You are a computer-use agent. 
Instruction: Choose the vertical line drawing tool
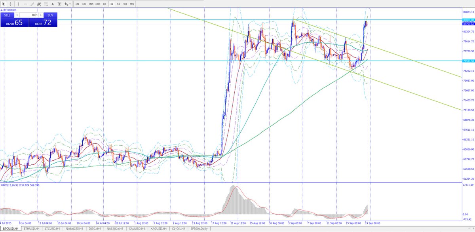point(19,4)
